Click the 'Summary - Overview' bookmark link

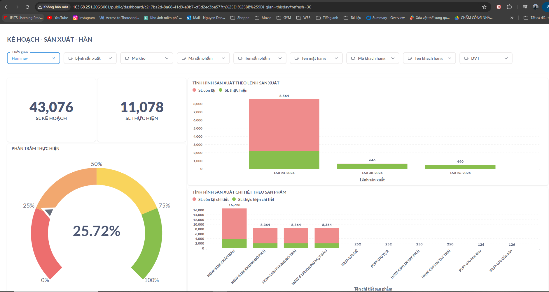[385, 17]
